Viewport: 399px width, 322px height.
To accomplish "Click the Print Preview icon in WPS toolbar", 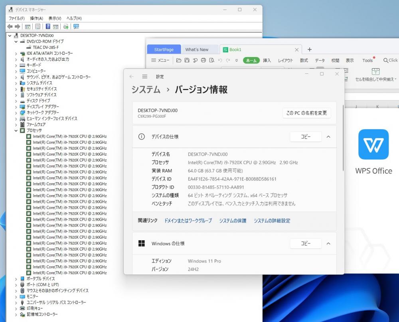I will [212, 60].
